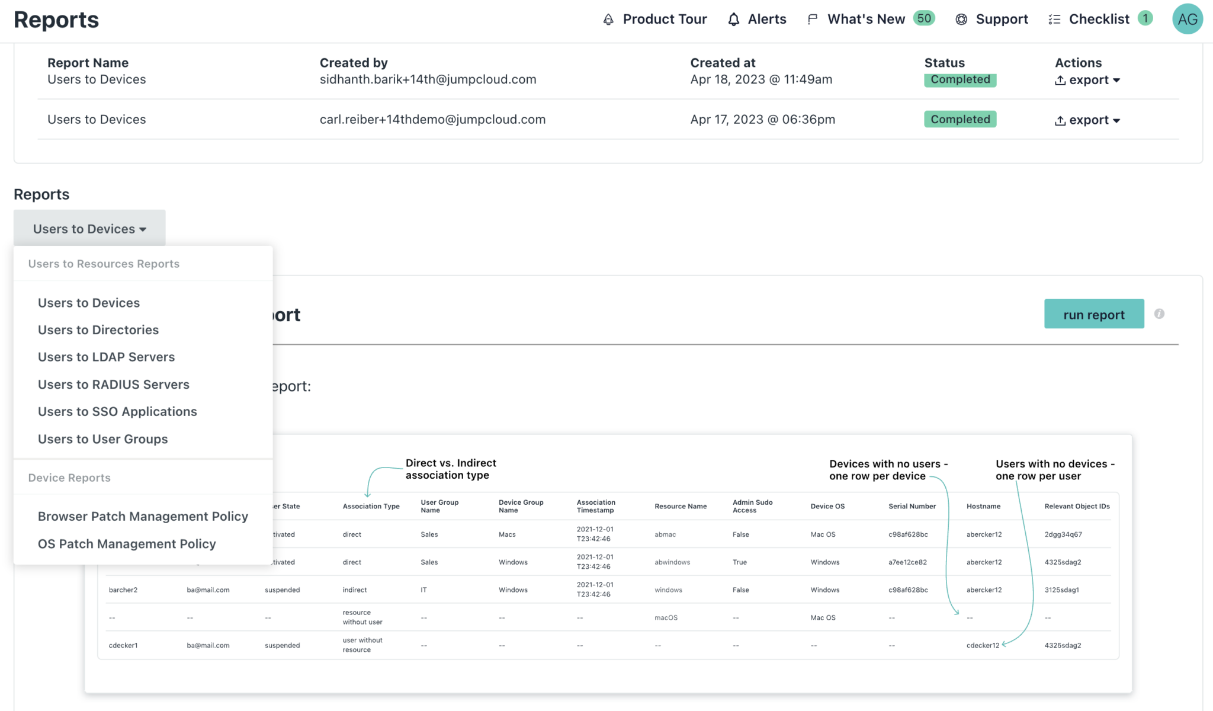Choose Browser Patch Management Policy report
1213x711 pixels.
(143, 516)
